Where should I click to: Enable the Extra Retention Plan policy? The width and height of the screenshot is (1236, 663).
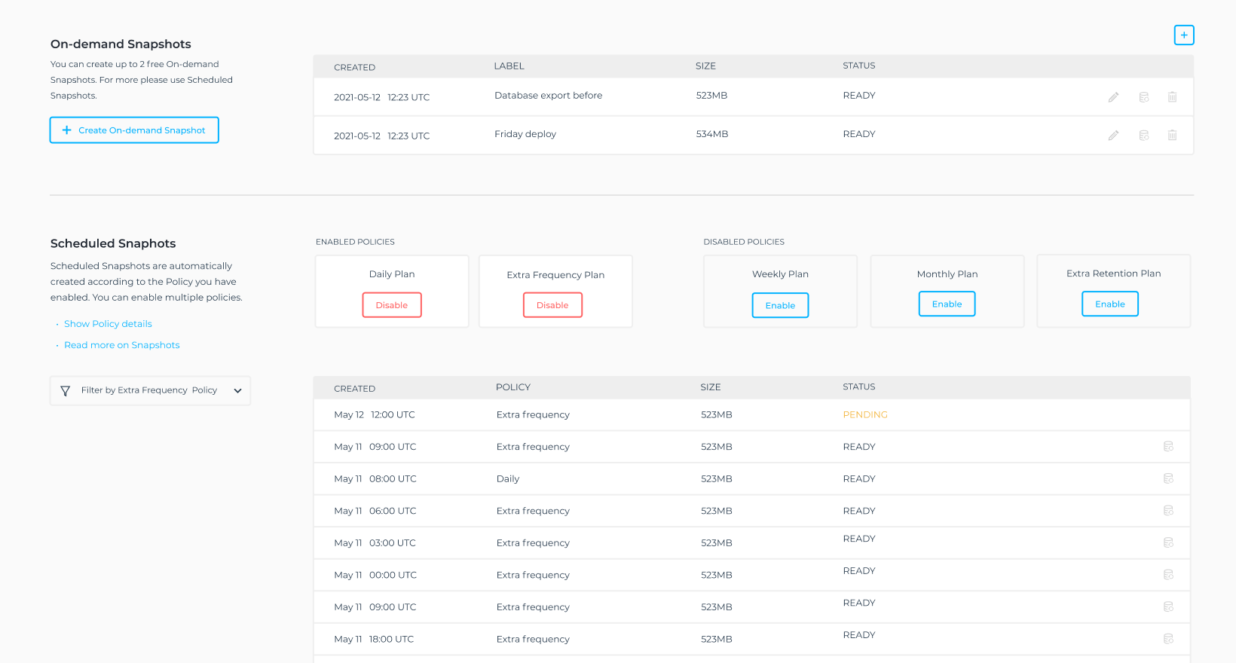pyautogui.click(x=1109, y=304)
